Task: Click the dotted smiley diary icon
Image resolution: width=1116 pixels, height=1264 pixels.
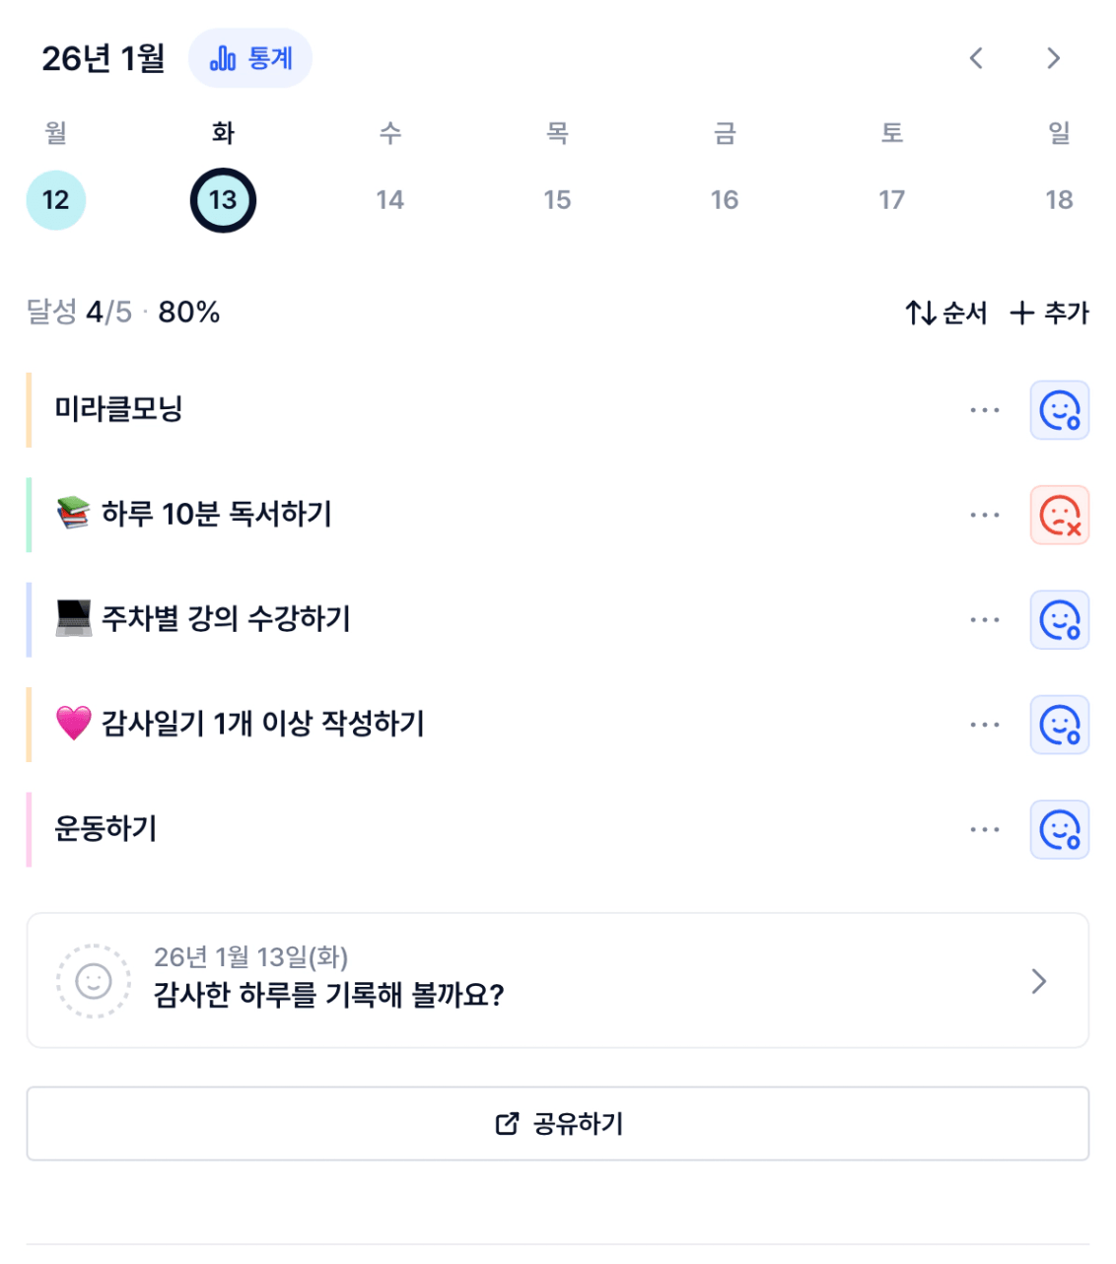Action: point(94,981)
